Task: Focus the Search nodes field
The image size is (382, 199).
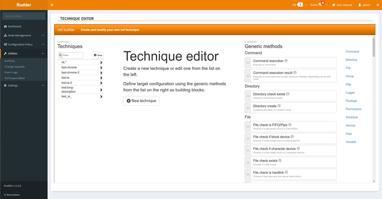Action: (x=24, y=16)
